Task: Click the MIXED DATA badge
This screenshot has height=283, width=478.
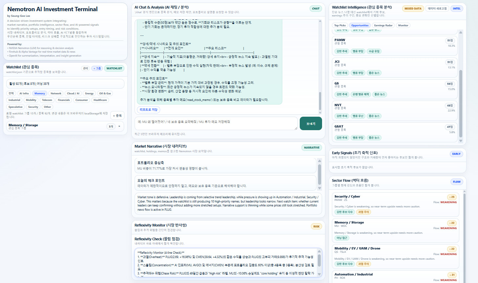Action: coord(413,9)
